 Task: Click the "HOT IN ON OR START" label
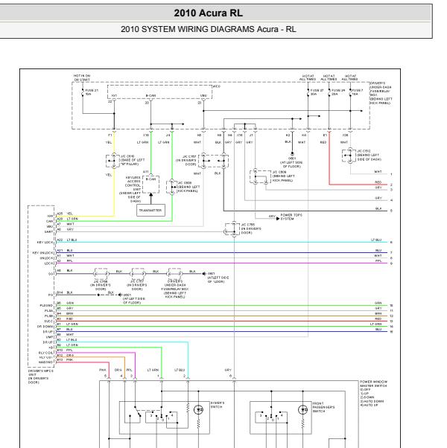click(82, 77)
